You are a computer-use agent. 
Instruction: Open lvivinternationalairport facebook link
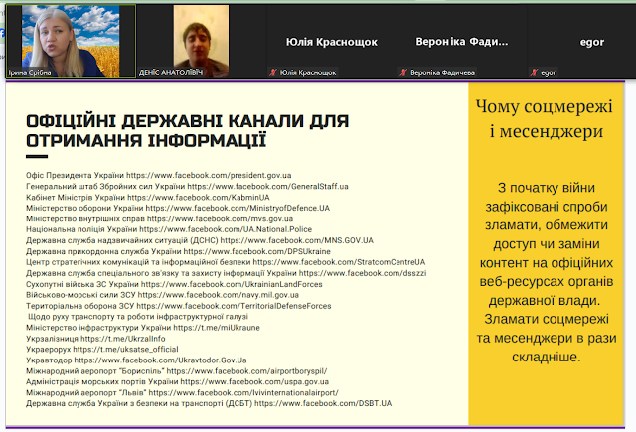[x=243, y=392]
